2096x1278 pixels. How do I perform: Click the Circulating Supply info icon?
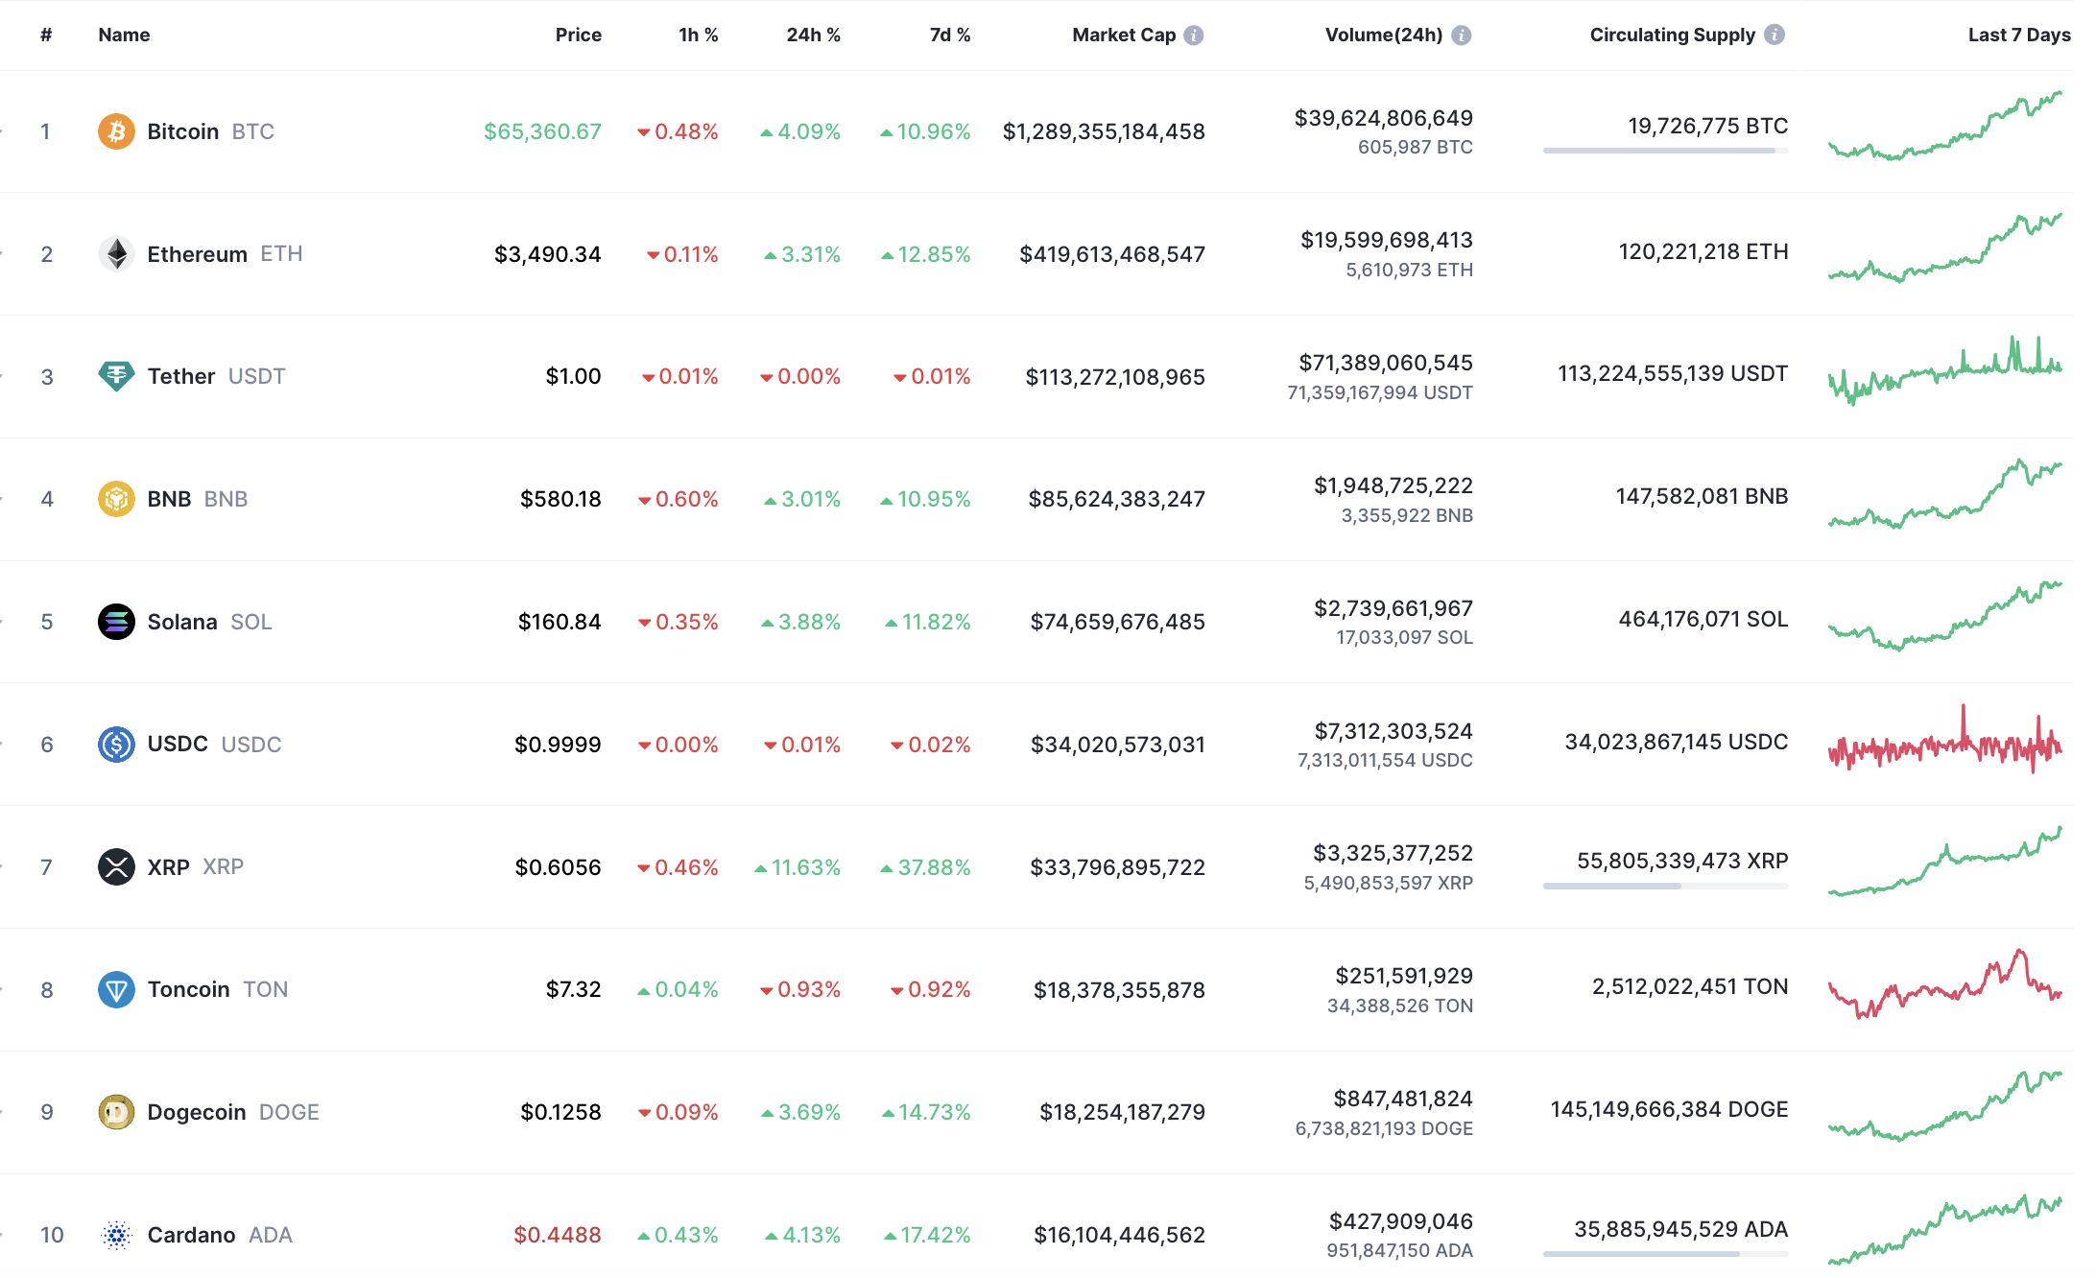point(1774,35)
